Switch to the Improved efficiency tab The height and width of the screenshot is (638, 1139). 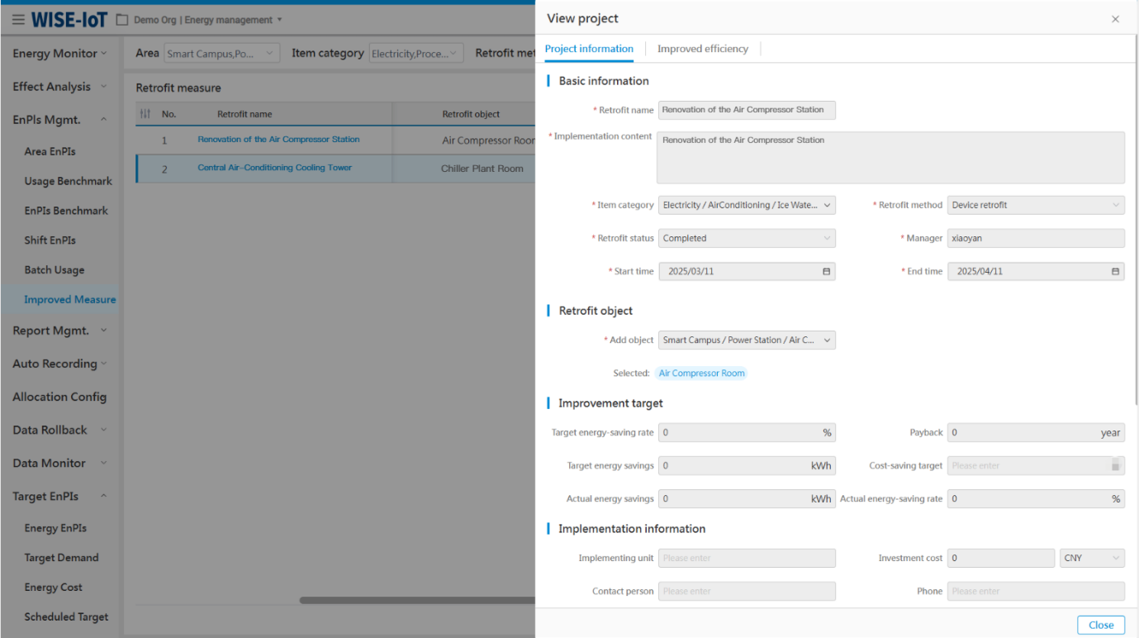click(x=702, y=49)
